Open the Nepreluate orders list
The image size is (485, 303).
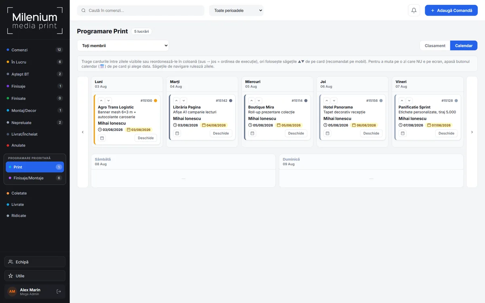35,122
